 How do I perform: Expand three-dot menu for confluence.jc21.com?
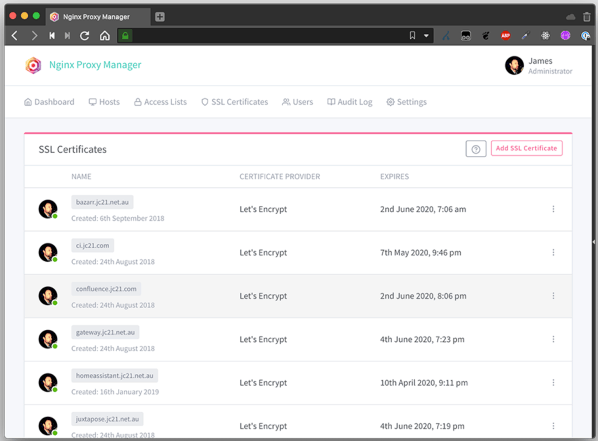tap(553, 296)
